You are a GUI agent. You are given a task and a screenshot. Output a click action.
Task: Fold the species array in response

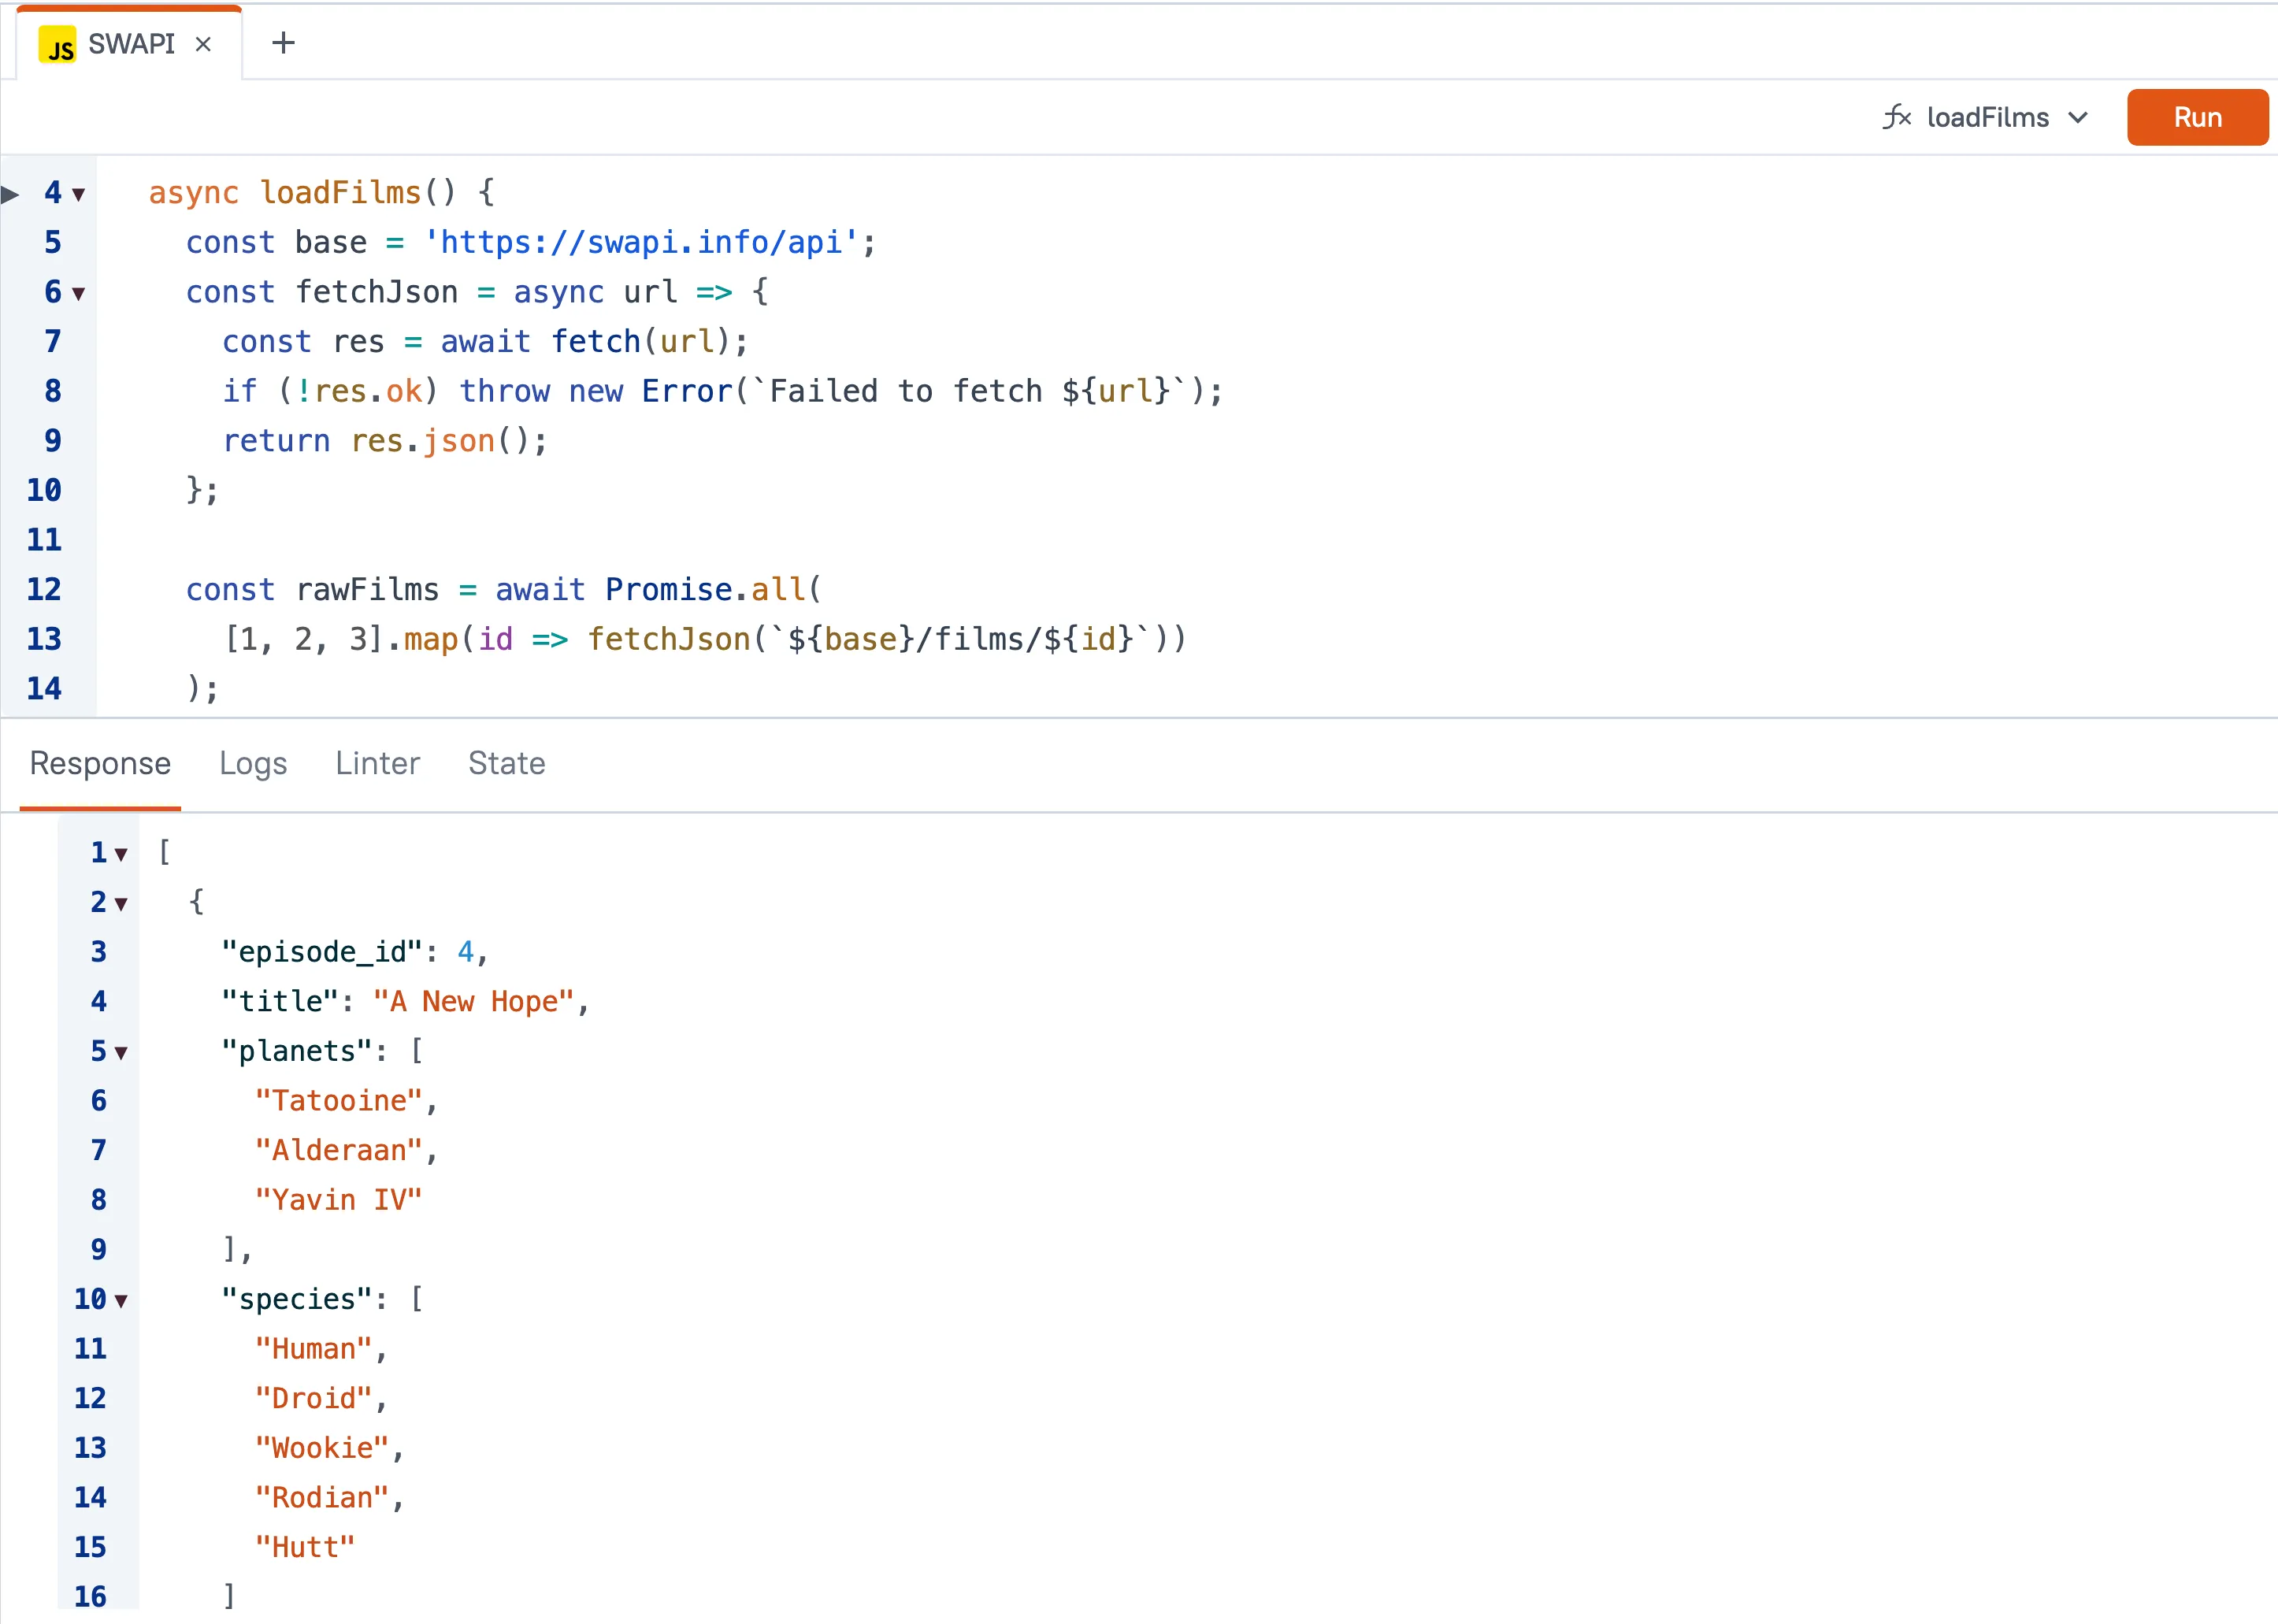[121, 1300]
